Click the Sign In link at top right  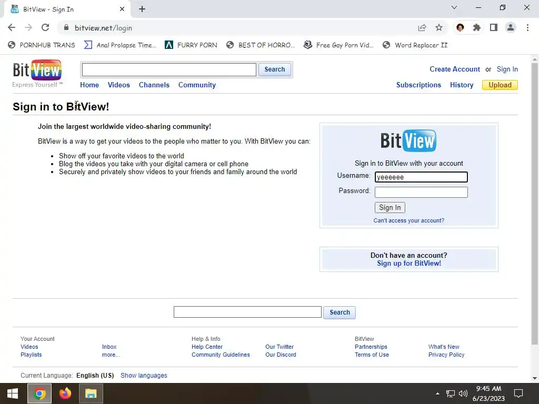tap(507, 69)
